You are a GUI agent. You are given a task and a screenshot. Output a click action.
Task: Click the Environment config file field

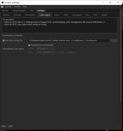click(71, 36)
